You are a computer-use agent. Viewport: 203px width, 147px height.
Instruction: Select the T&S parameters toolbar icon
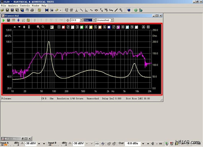click(x=101, y=10)
